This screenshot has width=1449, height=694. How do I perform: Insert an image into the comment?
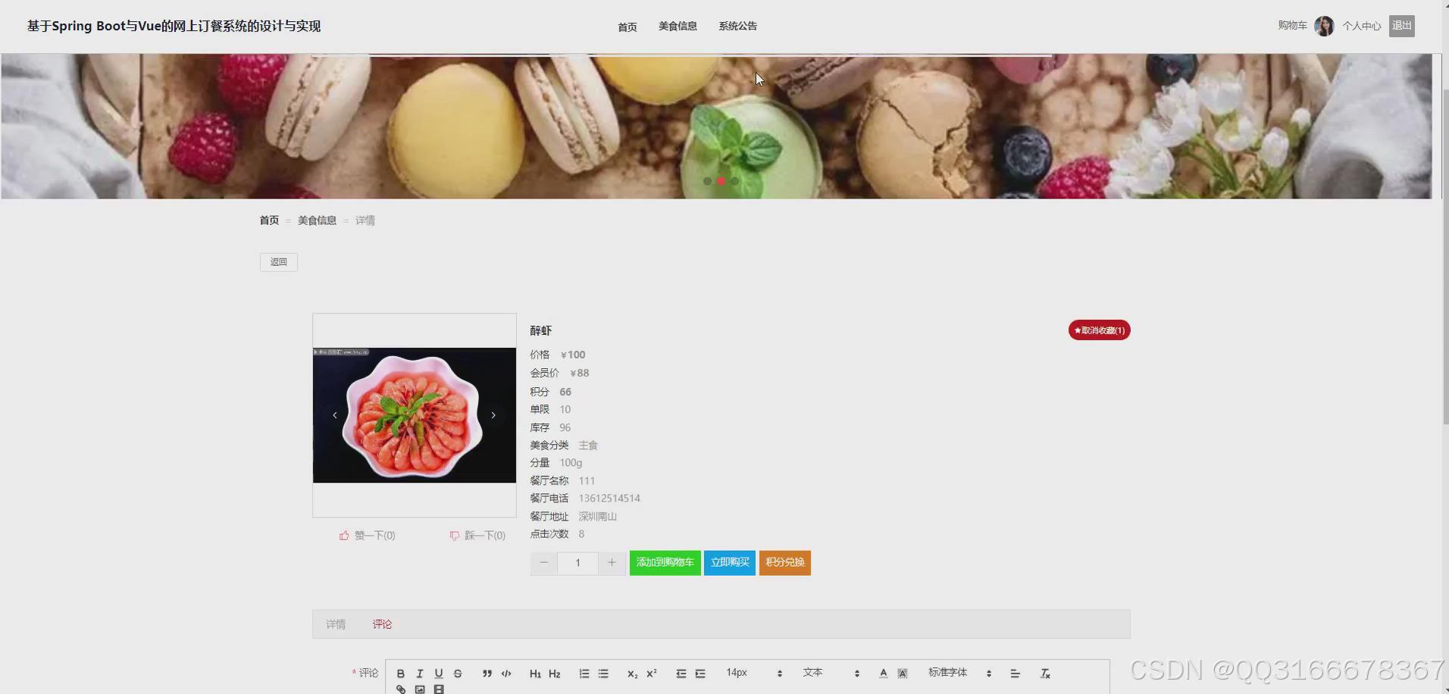point(420,689)
